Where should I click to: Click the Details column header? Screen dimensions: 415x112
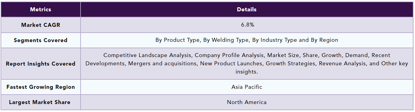[247, 9]
